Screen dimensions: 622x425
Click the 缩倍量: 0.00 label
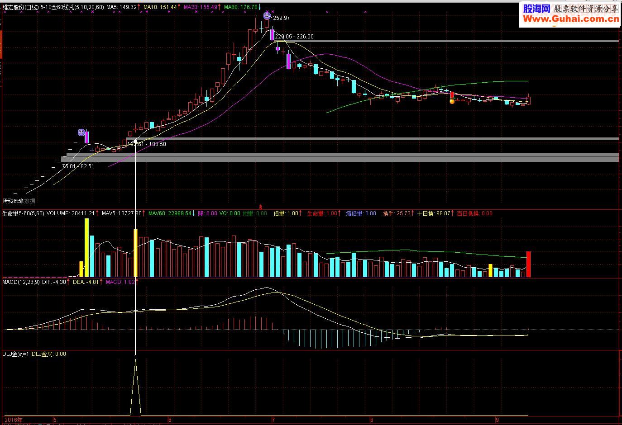click(x=361, y=213)
